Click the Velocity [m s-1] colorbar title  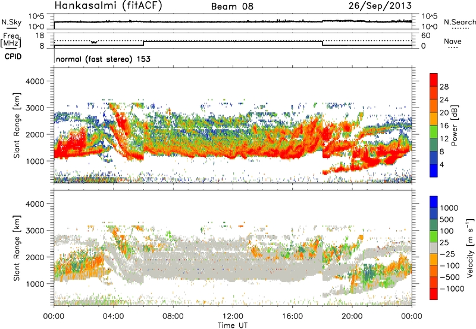tap(470, 248)
